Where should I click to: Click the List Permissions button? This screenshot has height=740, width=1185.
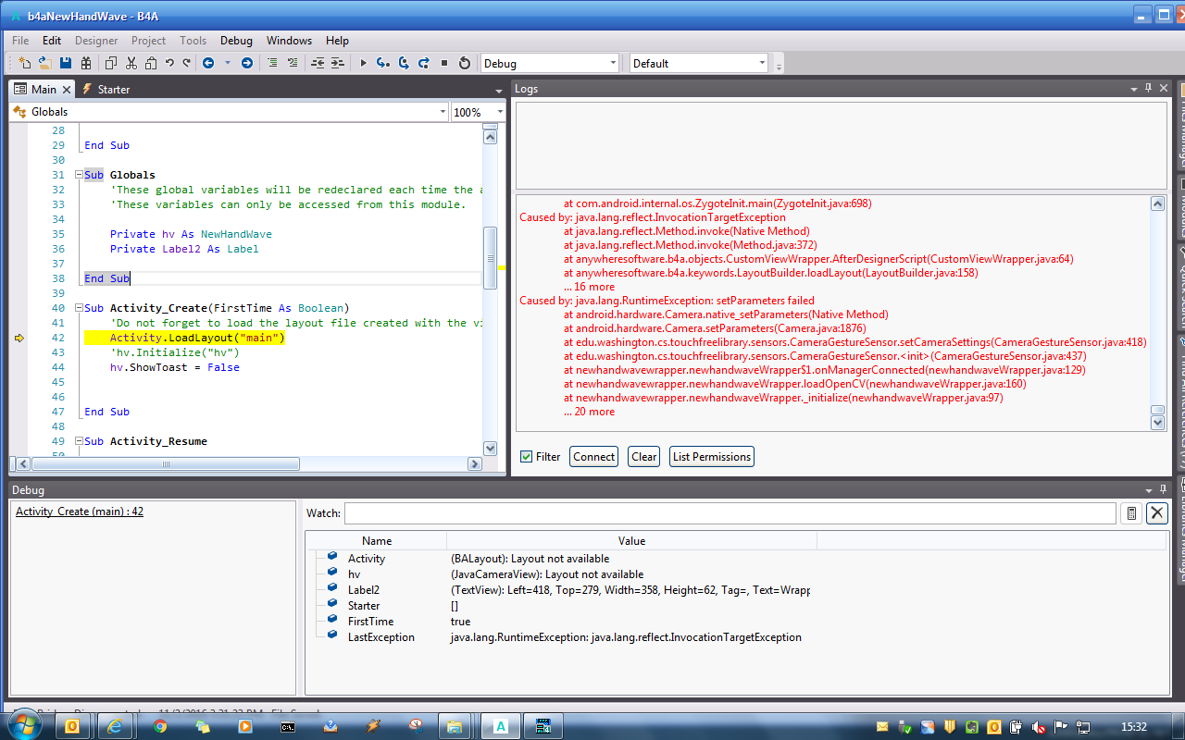point(711,456)
